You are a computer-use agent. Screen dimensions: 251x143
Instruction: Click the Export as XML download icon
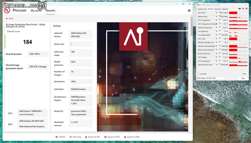125,137
